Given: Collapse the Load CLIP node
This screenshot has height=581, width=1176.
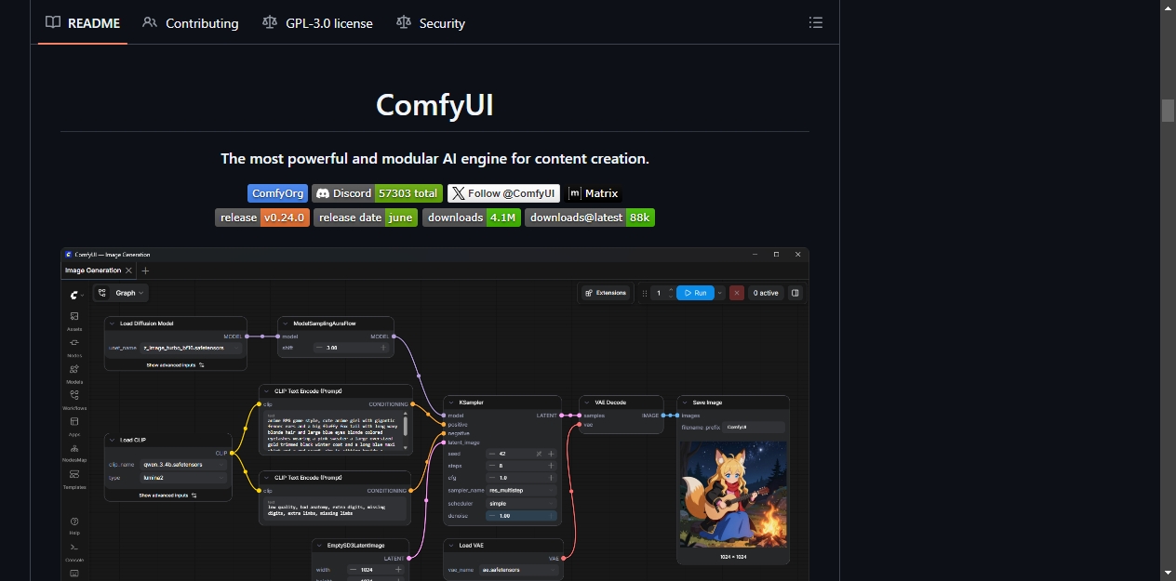Looking at the screenshot, I should click(113, 440).
